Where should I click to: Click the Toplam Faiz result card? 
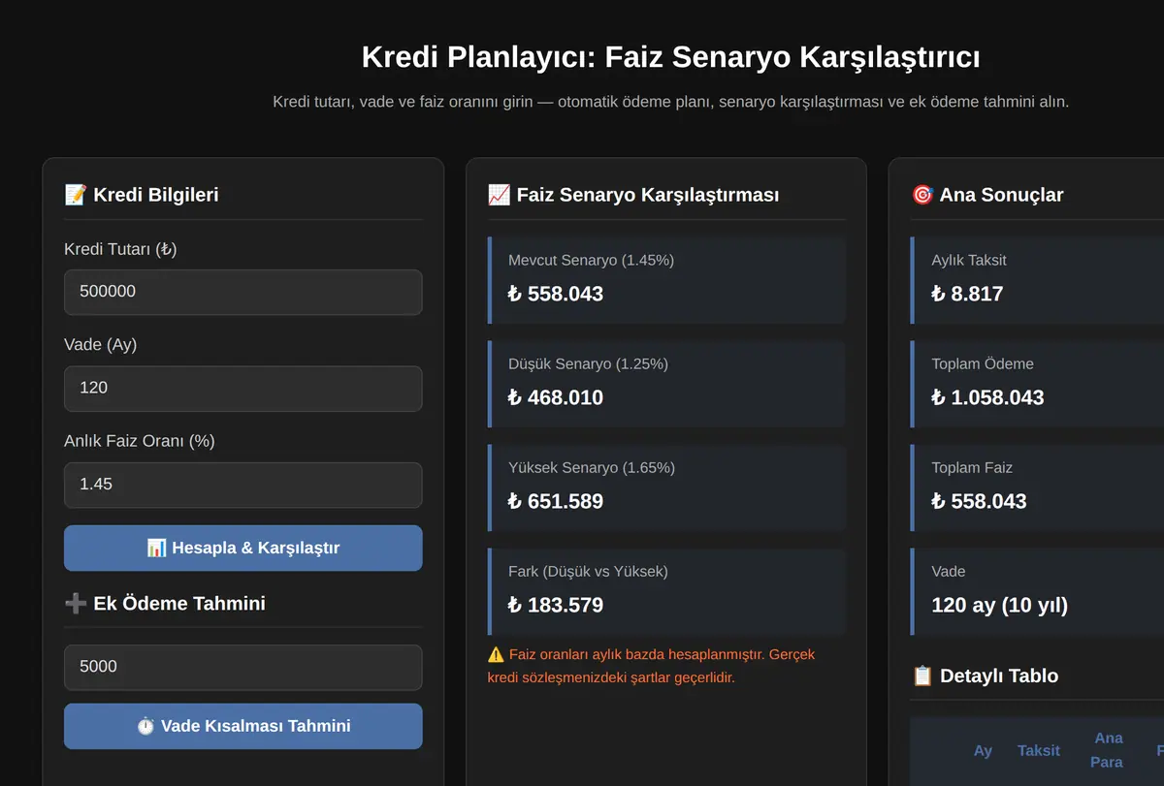[1037, 487]
